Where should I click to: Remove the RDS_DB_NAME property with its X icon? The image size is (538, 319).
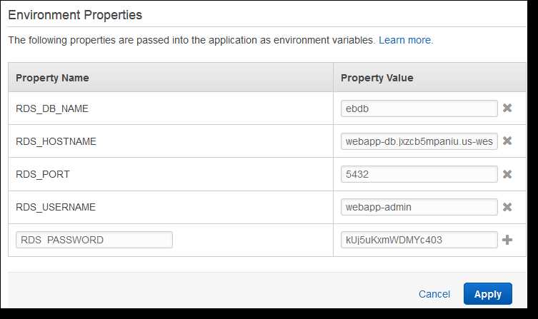[x=507, y=108]
